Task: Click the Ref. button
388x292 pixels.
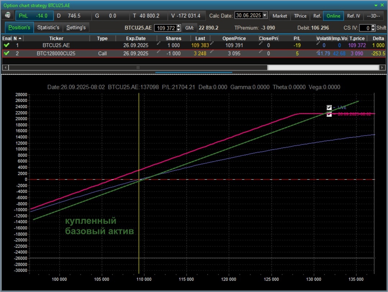Action: click(x=317, y=16)
